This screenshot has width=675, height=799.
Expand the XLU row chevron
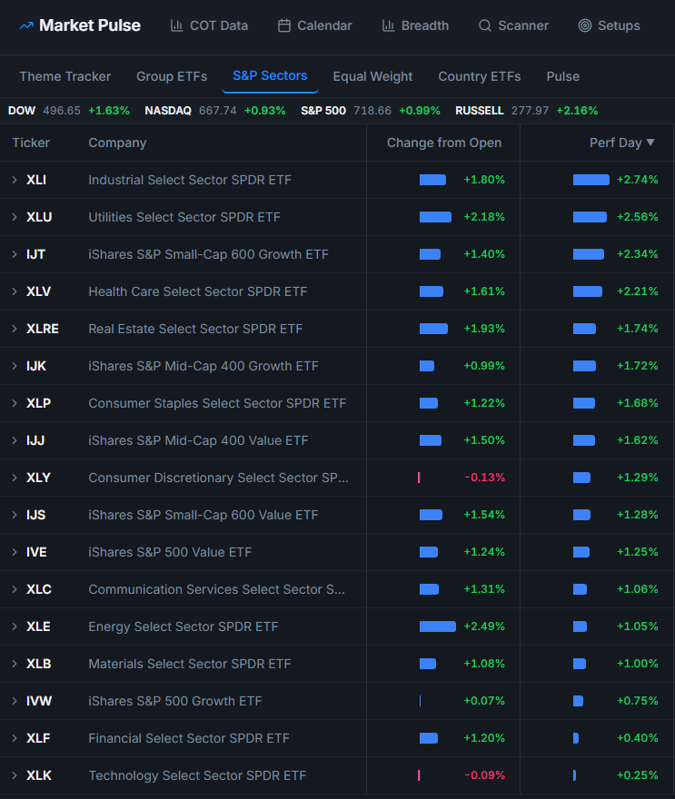tap(15, 217)
